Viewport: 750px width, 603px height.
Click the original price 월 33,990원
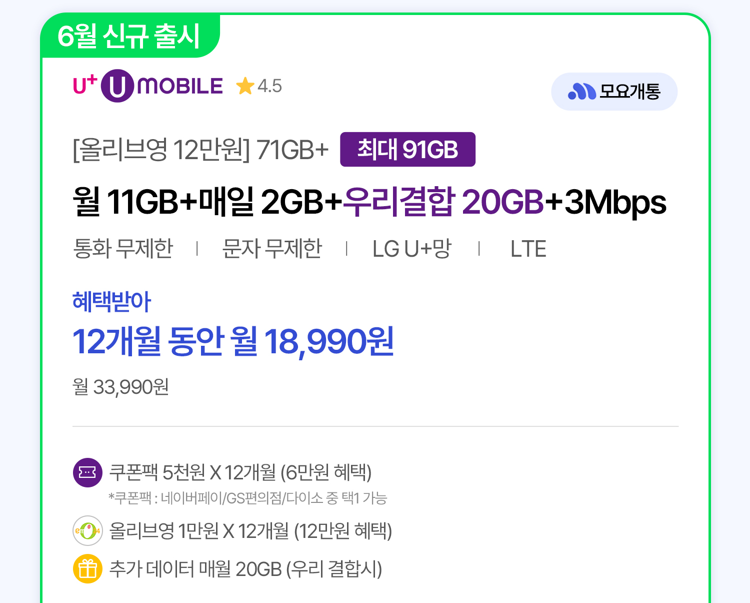120,387
